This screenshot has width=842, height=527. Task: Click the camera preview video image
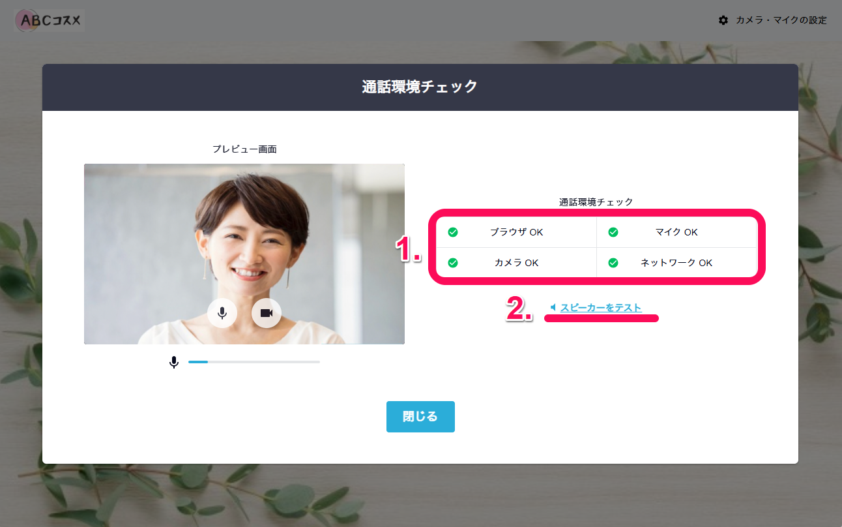(244, 254)
